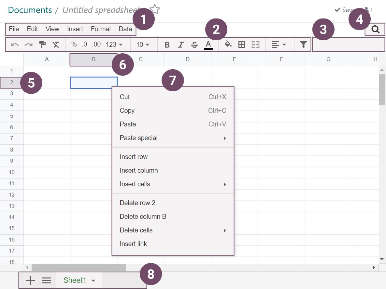The image size is (386, 289).
Task: Open the 123 number format dropdown
Action: click(114, 45)
